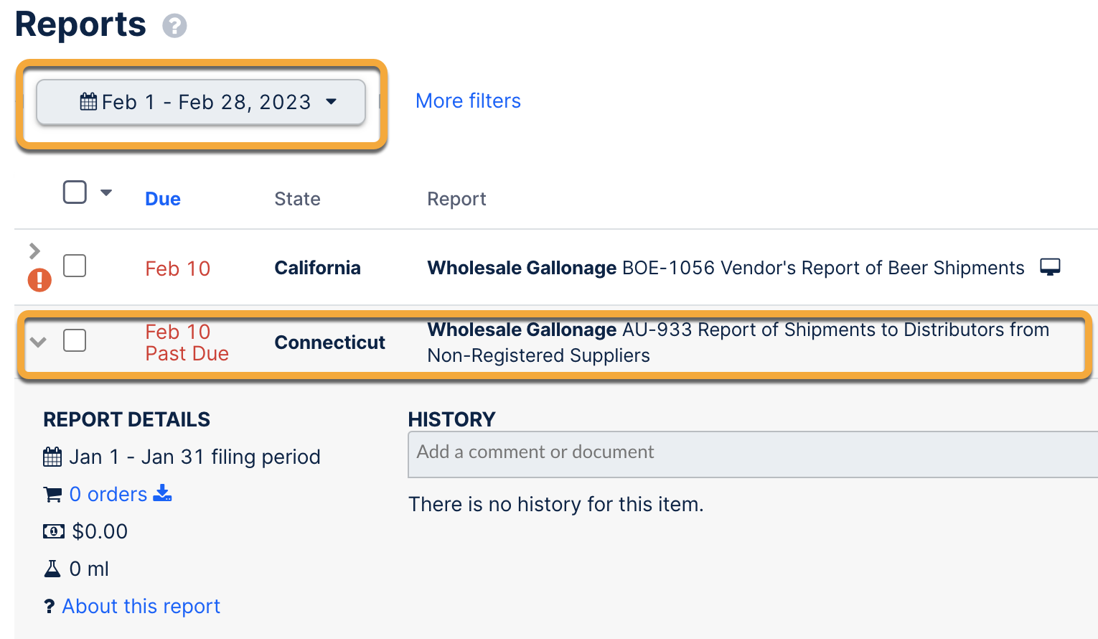Viewport: 1098px width, 639px height.
Task: Open More filters link
Action: coord(468,101)
